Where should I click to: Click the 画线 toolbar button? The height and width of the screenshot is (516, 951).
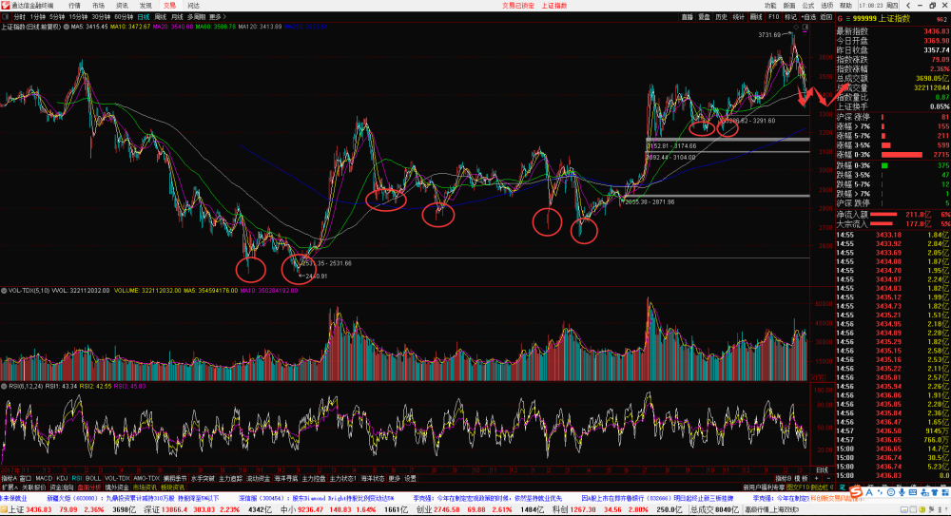pos(756,17)
